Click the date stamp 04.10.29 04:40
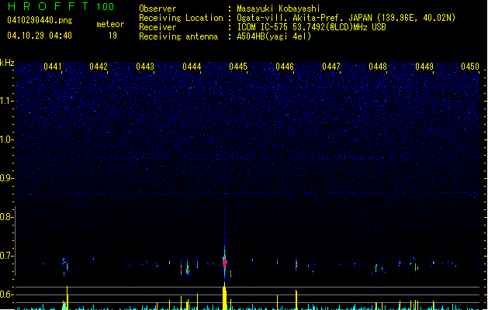The height and width of the screenshot is (310, 488). point(40,36)
